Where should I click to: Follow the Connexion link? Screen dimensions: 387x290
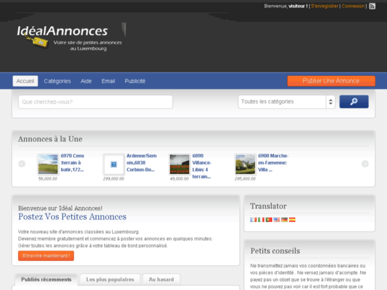(353, 6)
